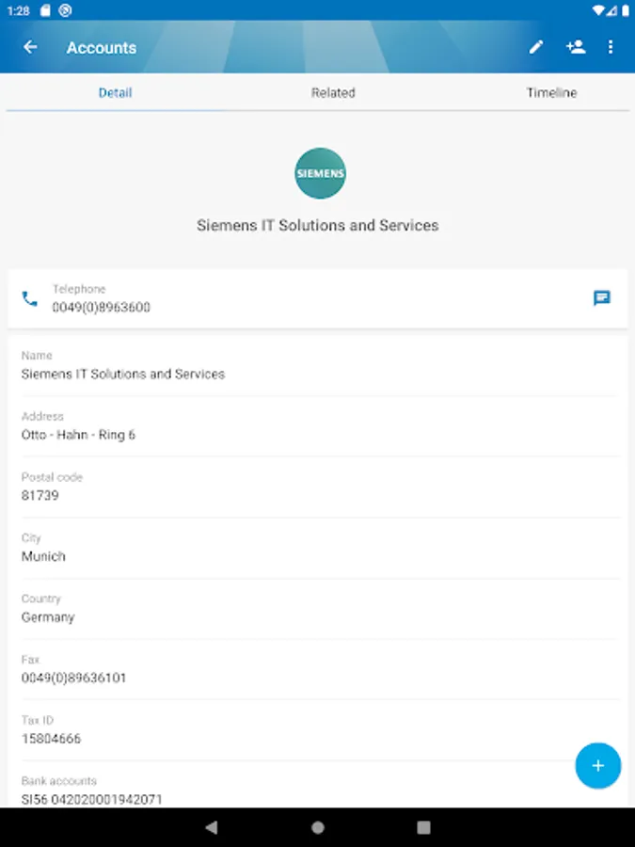635x847 pixels.
Task: Tap city value Munich
Action: (x=43, y=556)
